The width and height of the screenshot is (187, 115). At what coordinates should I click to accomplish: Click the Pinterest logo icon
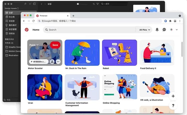26,30
